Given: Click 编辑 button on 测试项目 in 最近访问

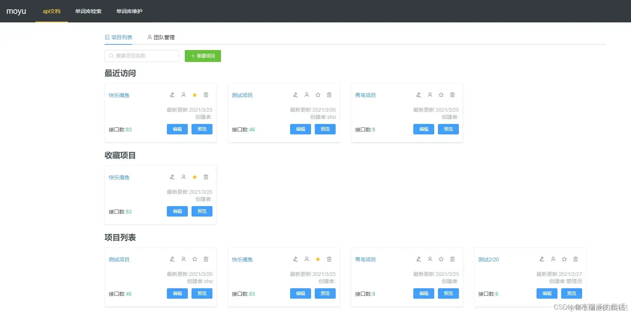Looking at the screenshot, I should (x=301, y=129).
